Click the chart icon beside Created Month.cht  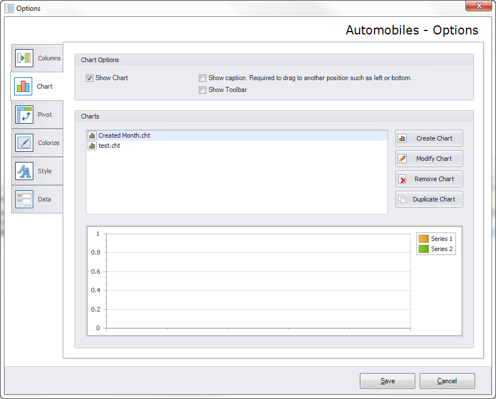pyautogui.click(x=92, y=135)
